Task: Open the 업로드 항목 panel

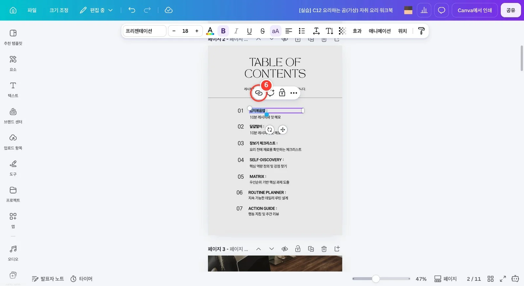Action: [x=13, y=142]
